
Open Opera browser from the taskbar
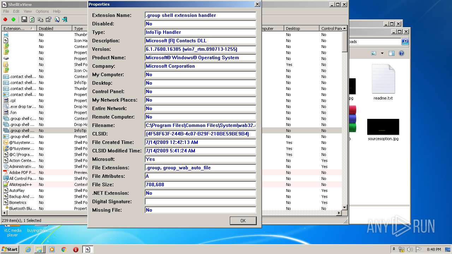[x=76, y=249]
